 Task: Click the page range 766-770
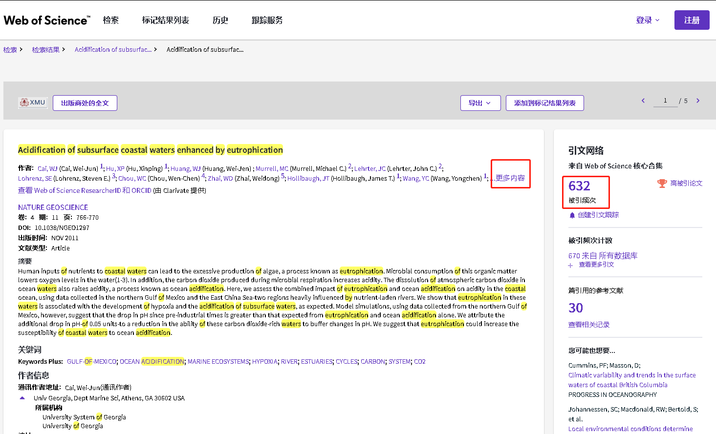pos(87,218)
